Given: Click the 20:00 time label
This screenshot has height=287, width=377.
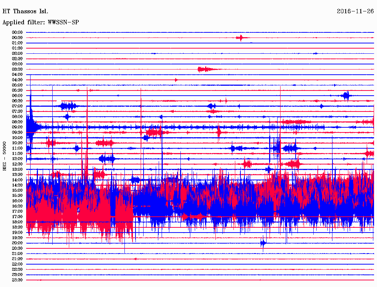Looking at the screenshot, I should tap(17, 243).
